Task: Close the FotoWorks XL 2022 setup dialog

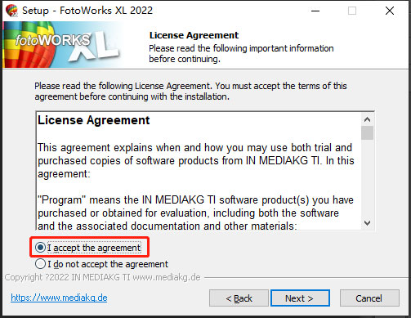Action: (x=390, y=11)
